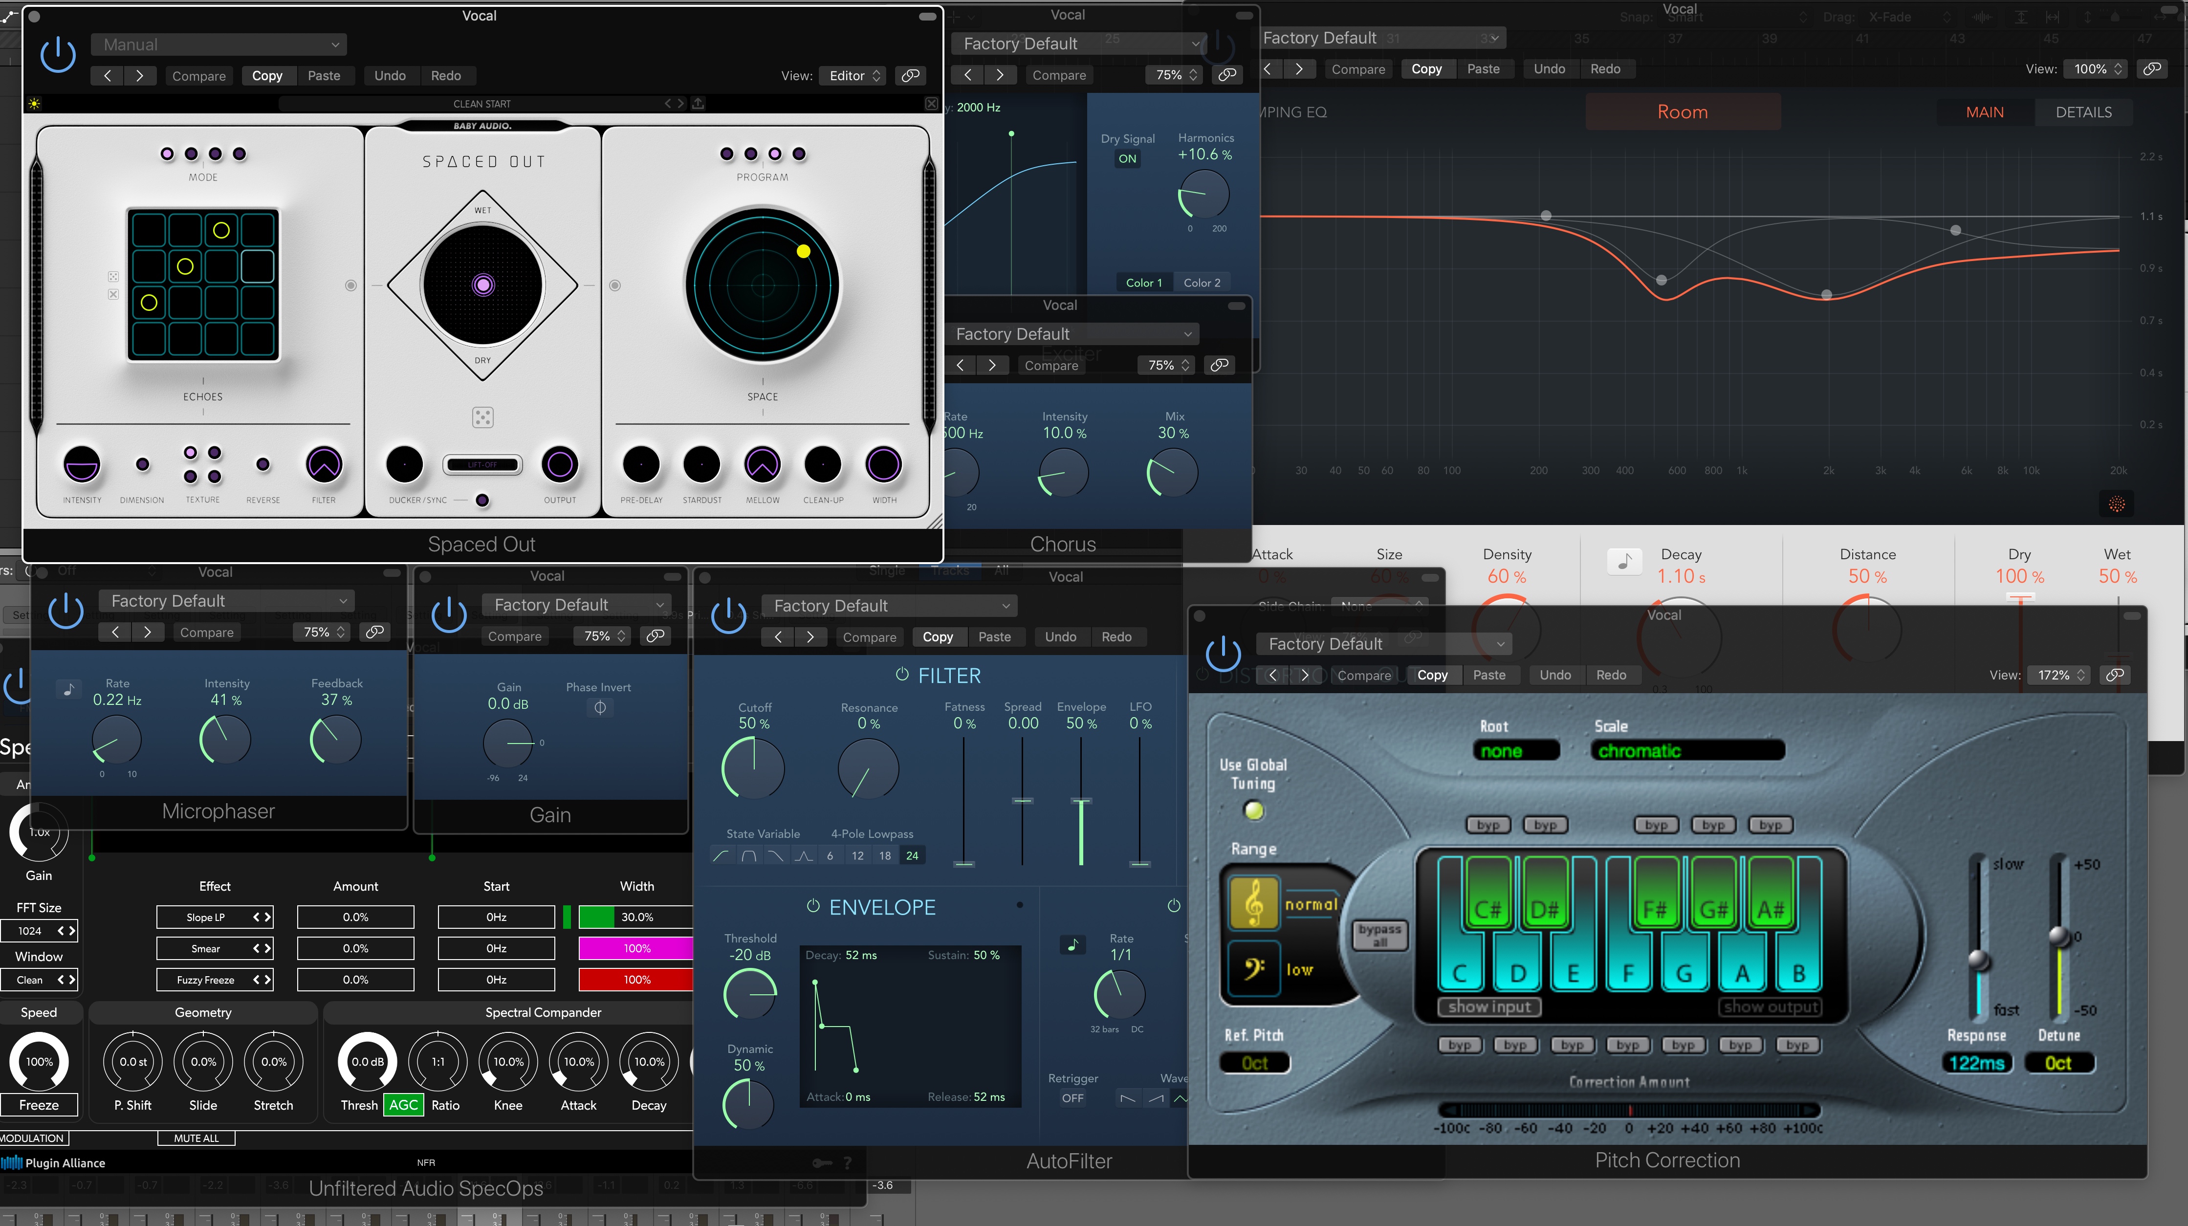Click the Phase Invert icon in Gain plugin
This screenshot has width=2188, height=1226.
click(x=600, y=707)
